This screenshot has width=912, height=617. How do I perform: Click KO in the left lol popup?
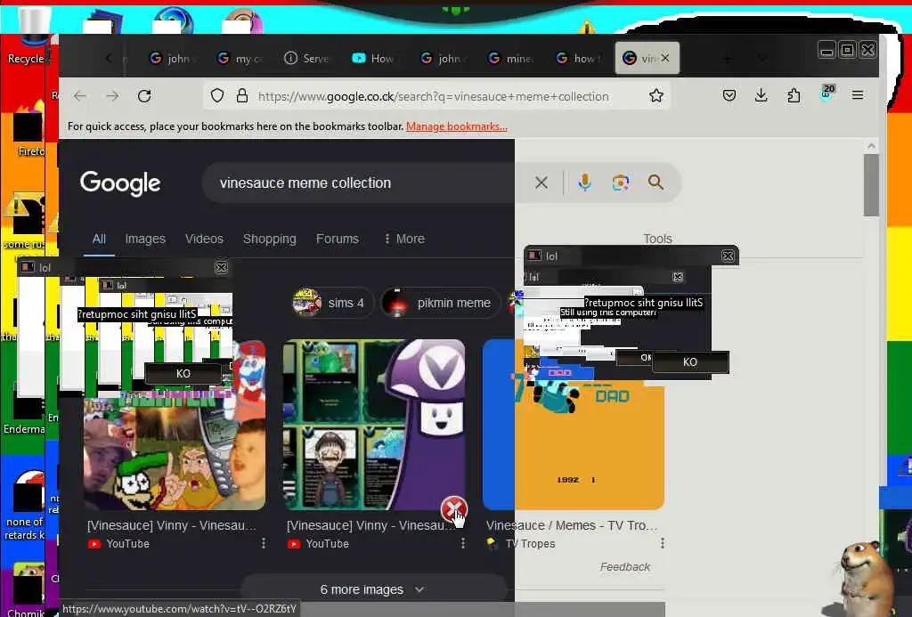click(183, 373)
